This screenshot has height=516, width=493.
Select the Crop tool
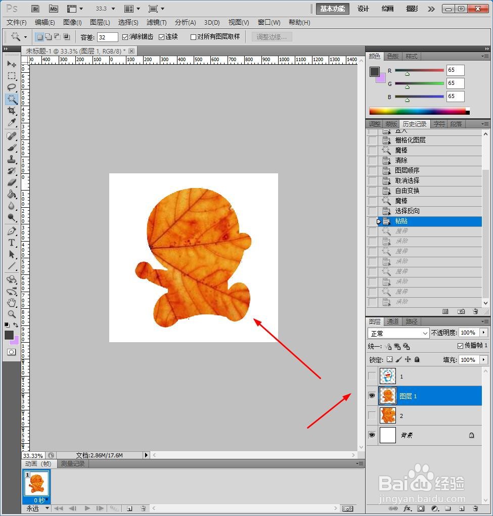coord(12,111)
